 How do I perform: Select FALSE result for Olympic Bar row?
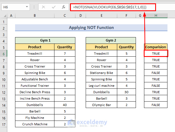[x=156, y=105]
